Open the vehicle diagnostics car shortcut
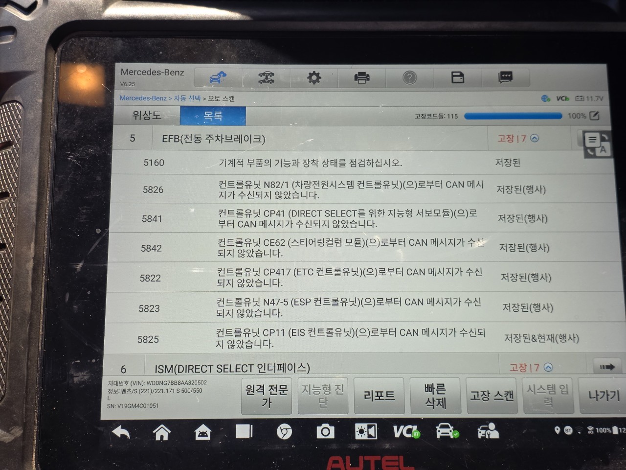This screenshot has width=626, height=470. pyautogui.click(x=447, y=431)
